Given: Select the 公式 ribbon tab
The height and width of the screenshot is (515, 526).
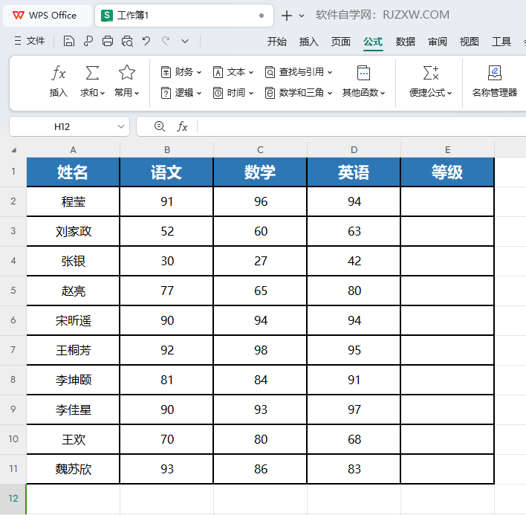Looking at the screenshot, I should click(373, 42).
